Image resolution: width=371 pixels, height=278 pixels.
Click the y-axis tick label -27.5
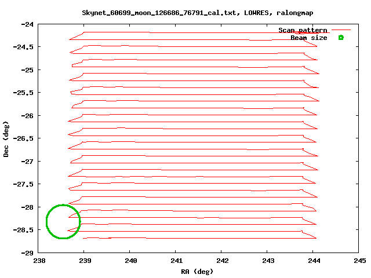pos(23,184)
